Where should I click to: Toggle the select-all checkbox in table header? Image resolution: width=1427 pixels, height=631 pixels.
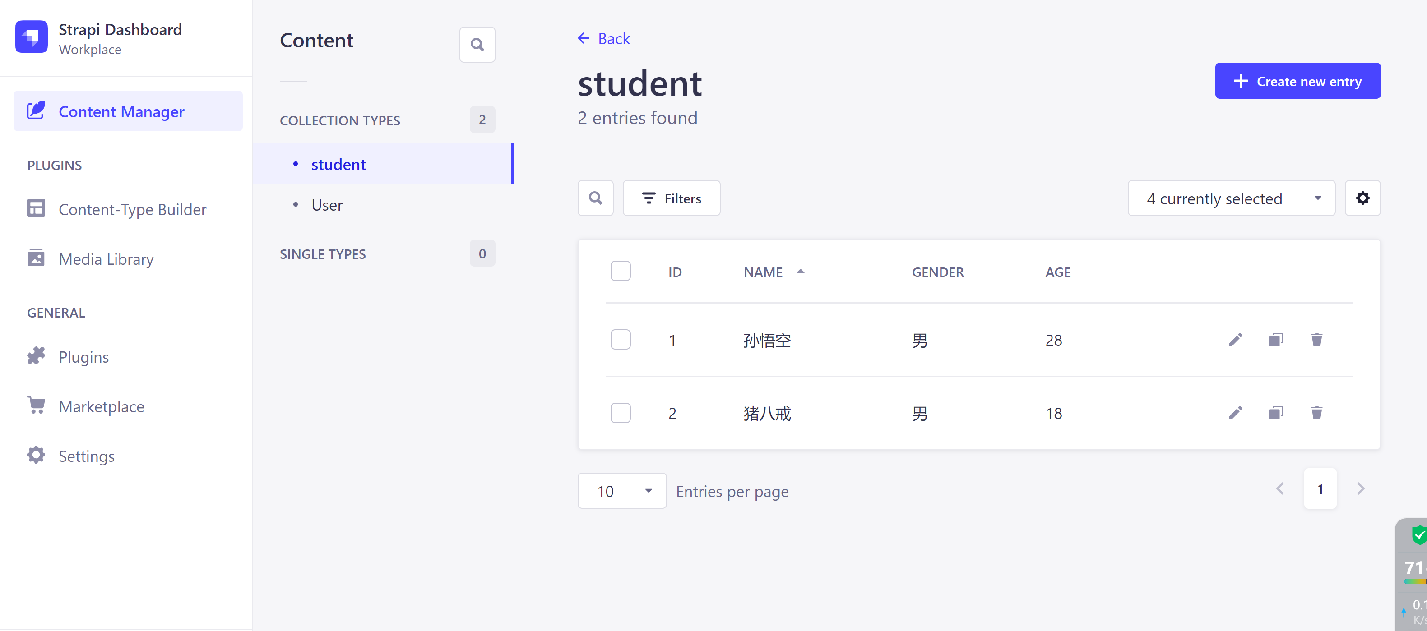click(x=621, y=271)
